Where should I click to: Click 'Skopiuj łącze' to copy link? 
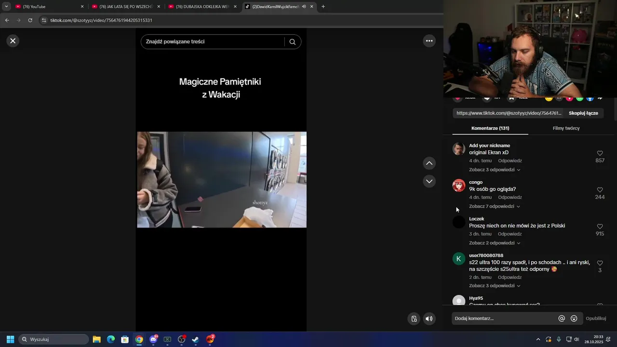[x=583, y=113]
